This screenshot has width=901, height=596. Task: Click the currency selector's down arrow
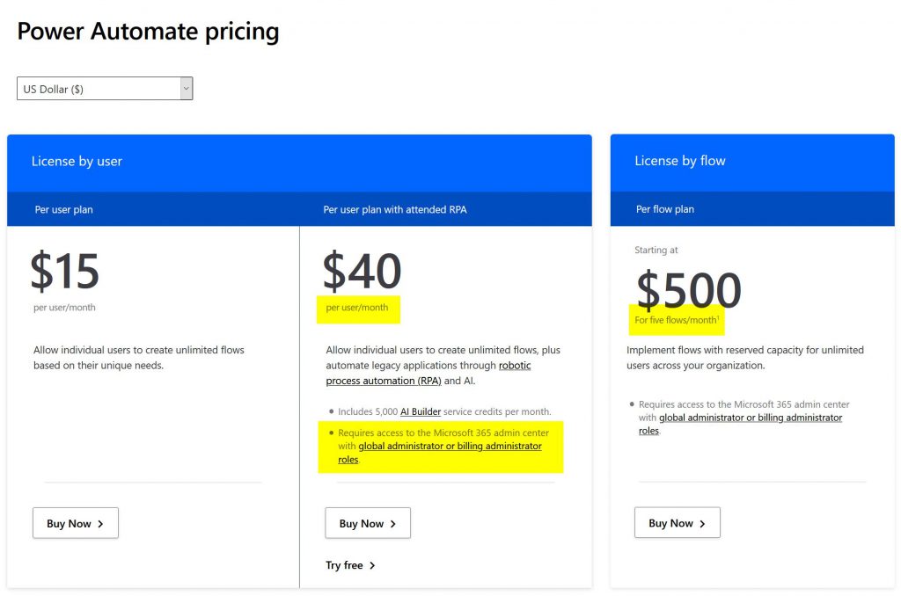pyautogui.click(x=186, y=89)
